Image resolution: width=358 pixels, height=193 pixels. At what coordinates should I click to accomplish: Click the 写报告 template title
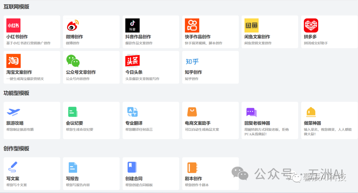72,179
